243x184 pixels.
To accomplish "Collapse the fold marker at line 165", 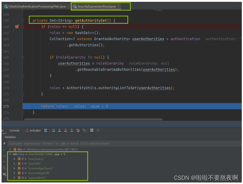I will 22,57.
